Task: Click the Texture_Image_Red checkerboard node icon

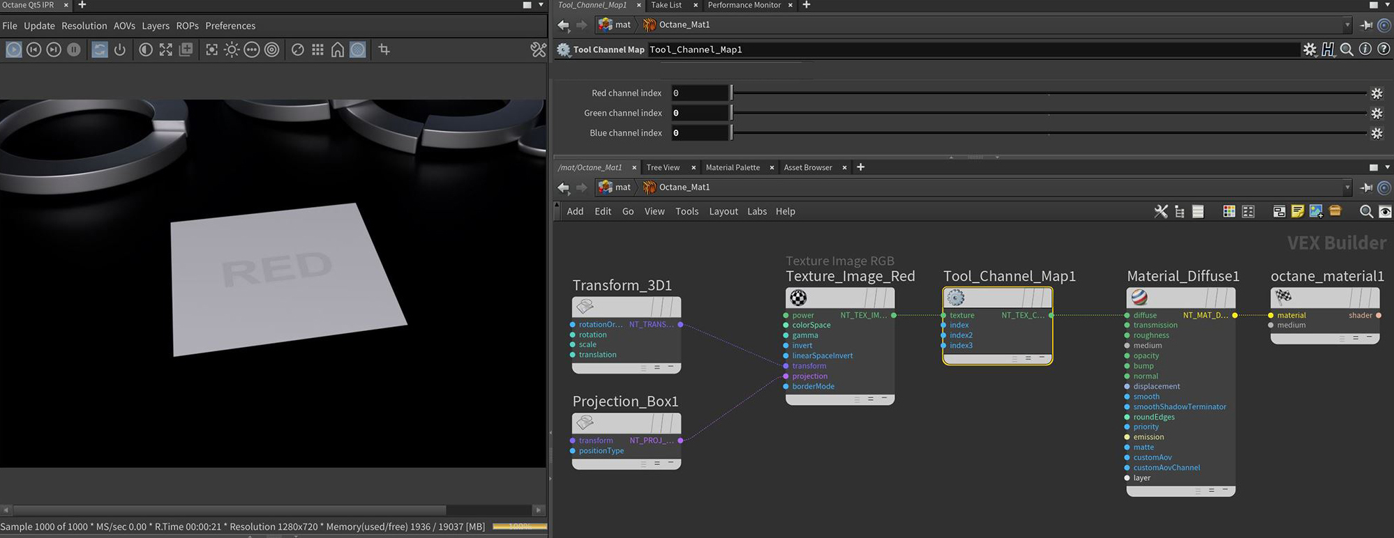Action: pos(798,298)
